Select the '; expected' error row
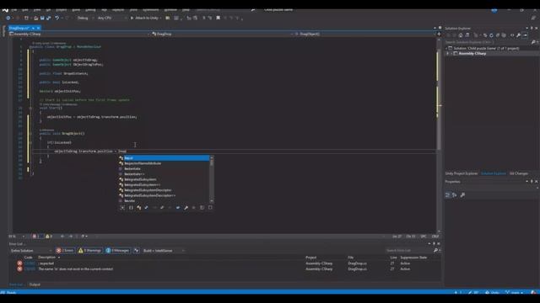The width and height of the screenshot is (540, 303). point(227,263)
